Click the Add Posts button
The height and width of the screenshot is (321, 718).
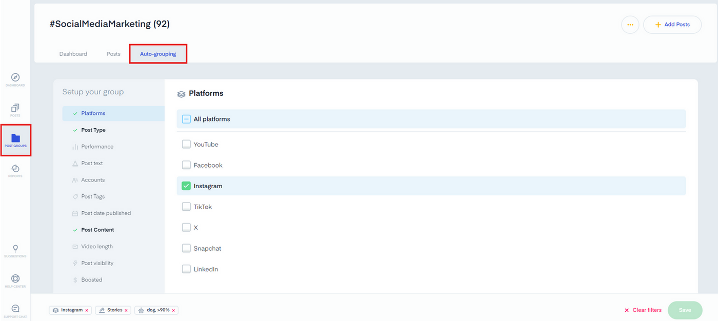point(672,25)
